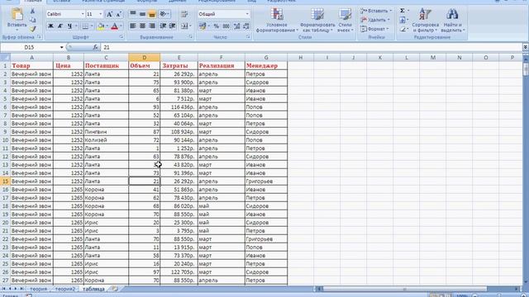Toggle the highlighted bottom vertical alignment
This screenshot has height=297, width=529.
tap(152, 14)
